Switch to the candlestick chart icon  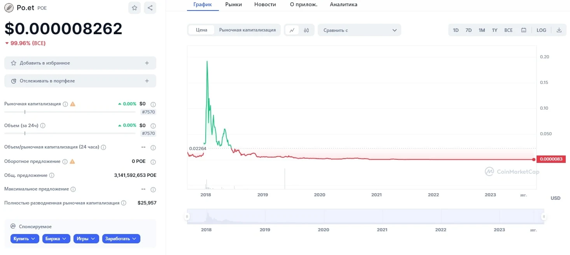[x=306, y=30]
